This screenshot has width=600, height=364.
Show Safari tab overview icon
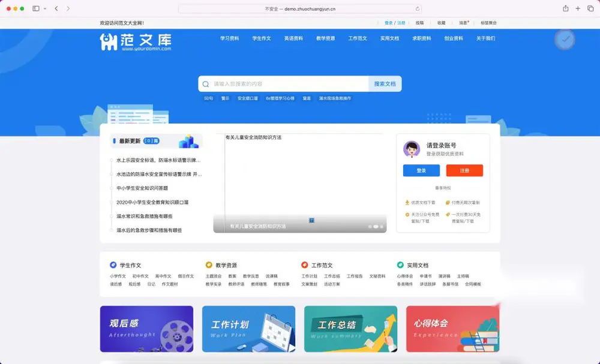590,8
